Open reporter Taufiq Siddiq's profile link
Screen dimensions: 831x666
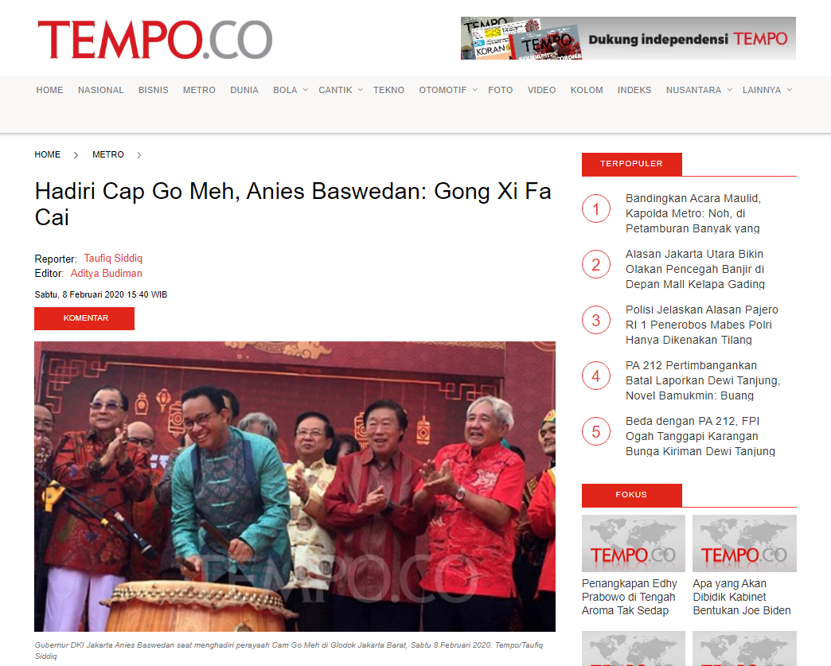pyautogui.click(x=113, y=258)
